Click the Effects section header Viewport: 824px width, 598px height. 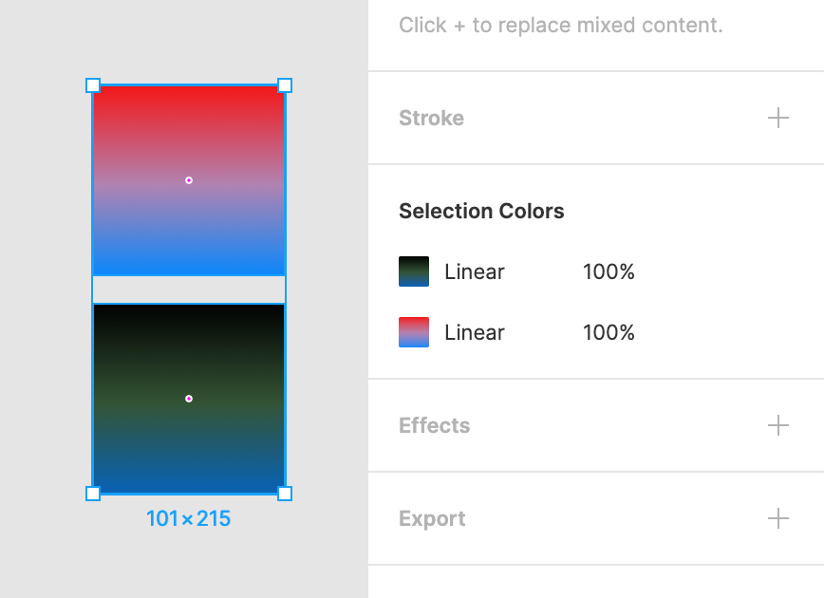coord(434,425)
